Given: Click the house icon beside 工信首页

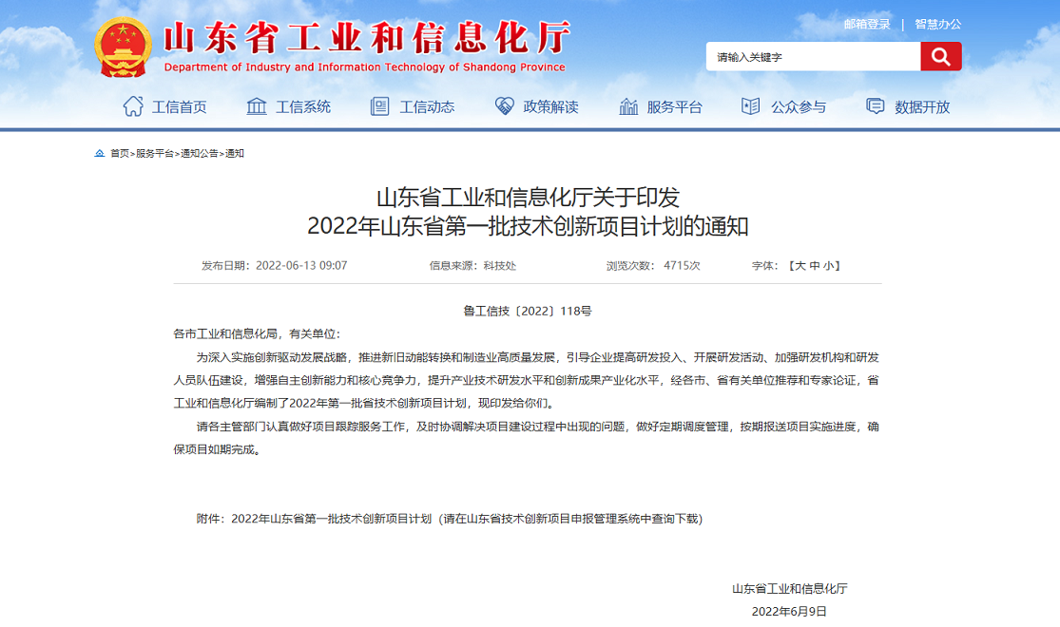Looking at the screenshot, I should (x=133, y=106).
